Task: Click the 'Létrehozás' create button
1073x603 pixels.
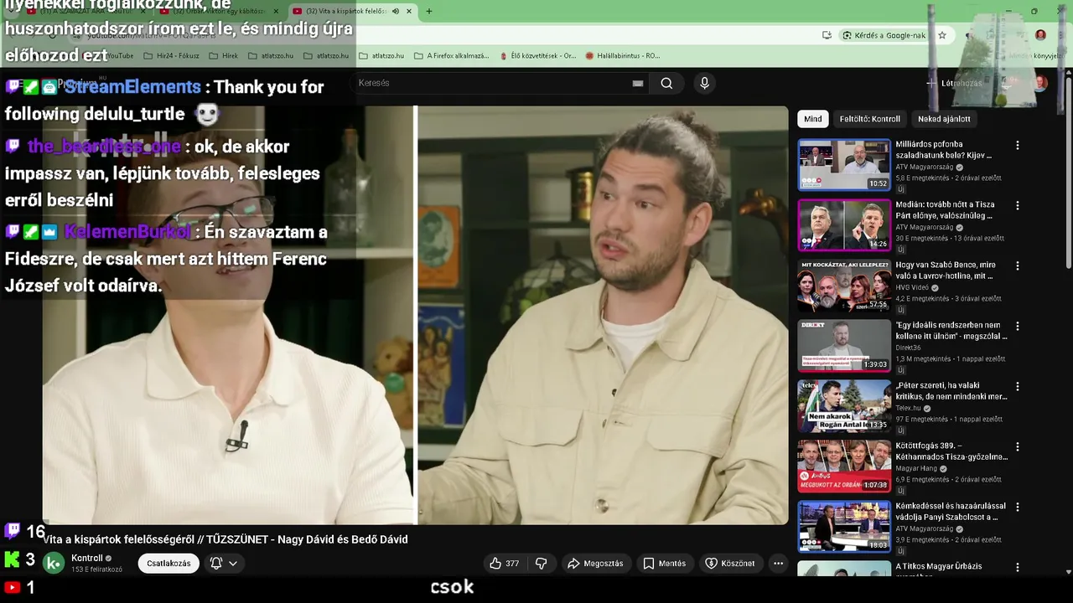Action: tap(954, 83)
